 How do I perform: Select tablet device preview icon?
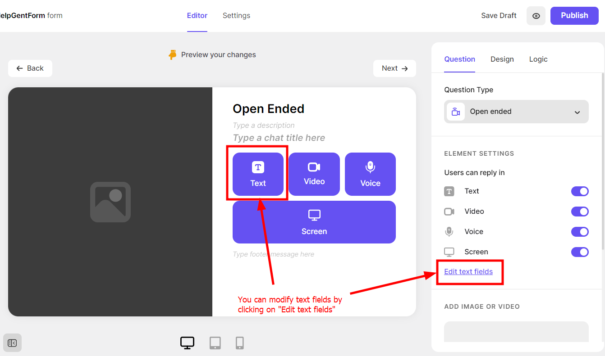click(215, 343)
